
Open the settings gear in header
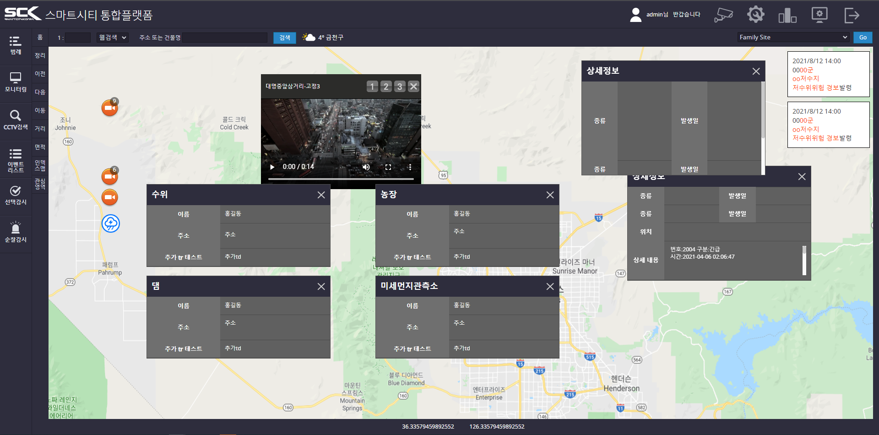point(755,15)
